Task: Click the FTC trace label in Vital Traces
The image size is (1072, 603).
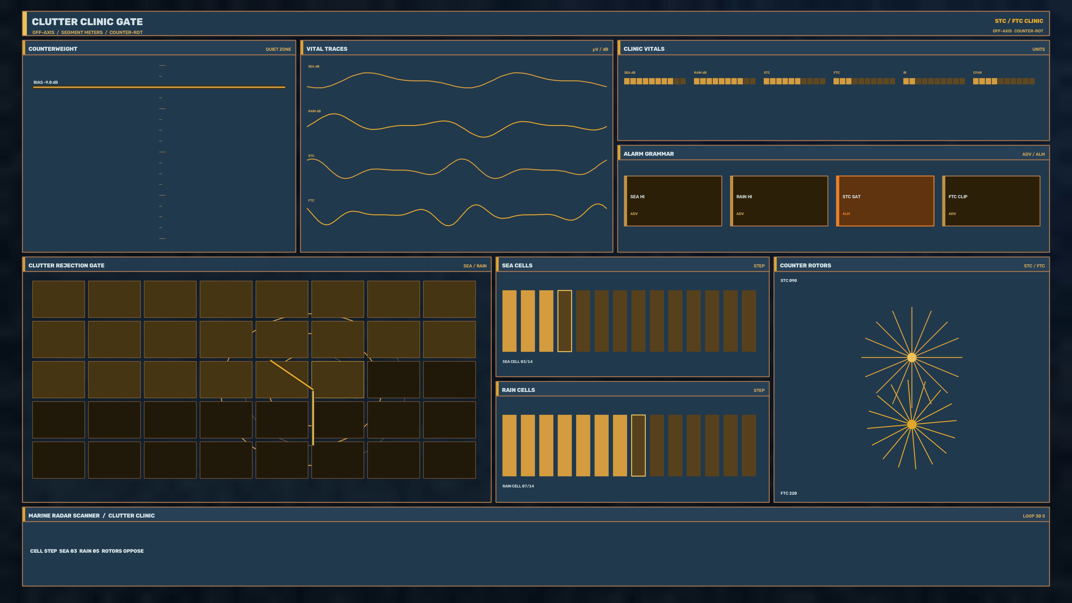Action: pyautogui.click(x=311, y=201)
